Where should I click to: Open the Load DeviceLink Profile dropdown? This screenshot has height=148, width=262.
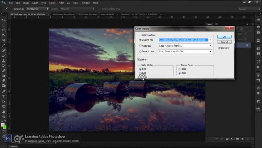click(210, 51)
